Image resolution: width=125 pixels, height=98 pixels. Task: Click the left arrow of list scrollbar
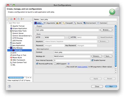pos(28,78)
